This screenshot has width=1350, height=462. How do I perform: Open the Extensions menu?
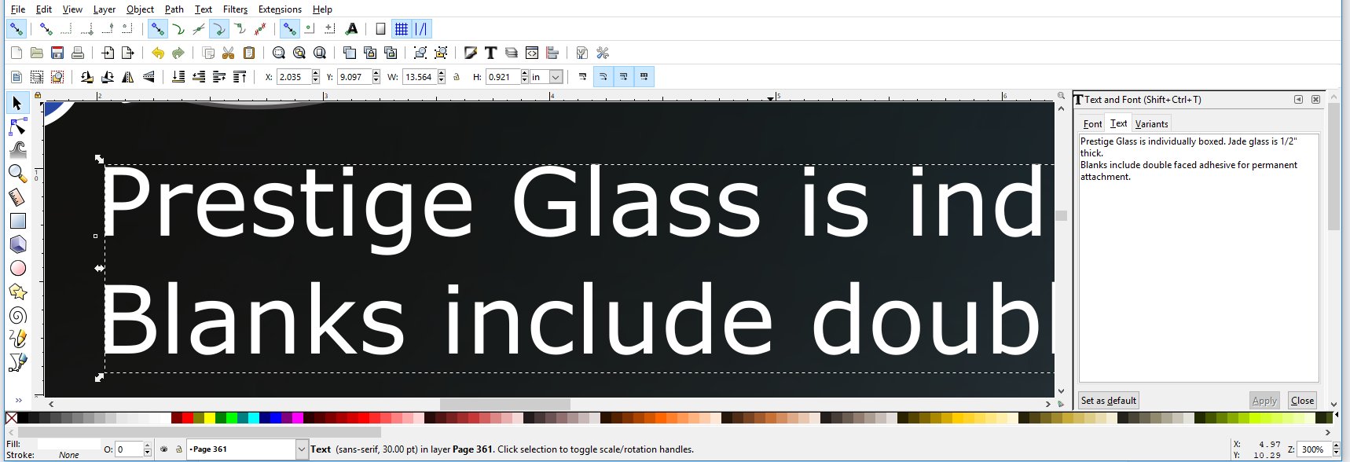(280, 9)
